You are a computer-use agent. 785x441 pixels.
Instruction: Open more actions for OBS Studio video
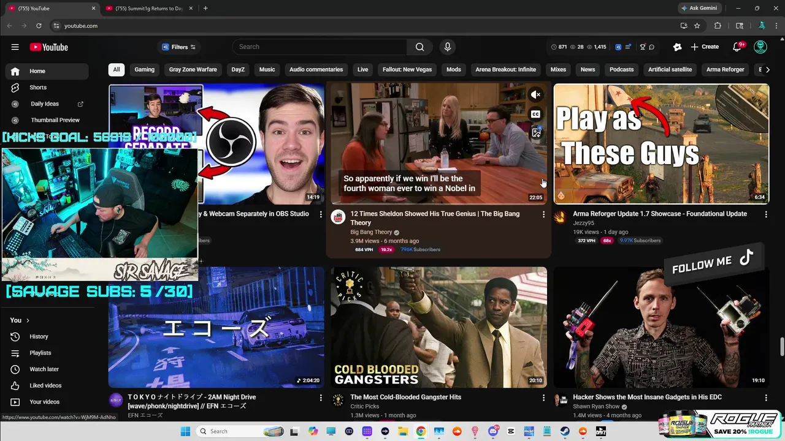pyautogui.click(x=321, y=214)
